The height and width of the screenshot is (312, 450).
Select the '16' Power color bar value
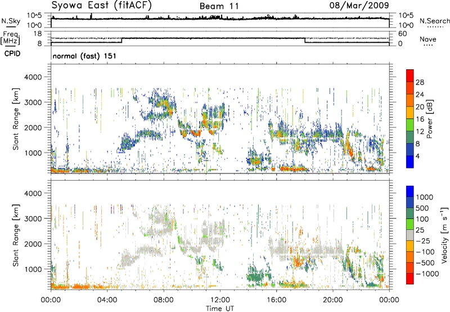(x=420, y=119)
